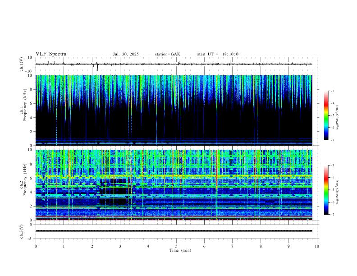Click the time axis tick label '0'
The image size is (357, 276).
(x=36, y=246)
